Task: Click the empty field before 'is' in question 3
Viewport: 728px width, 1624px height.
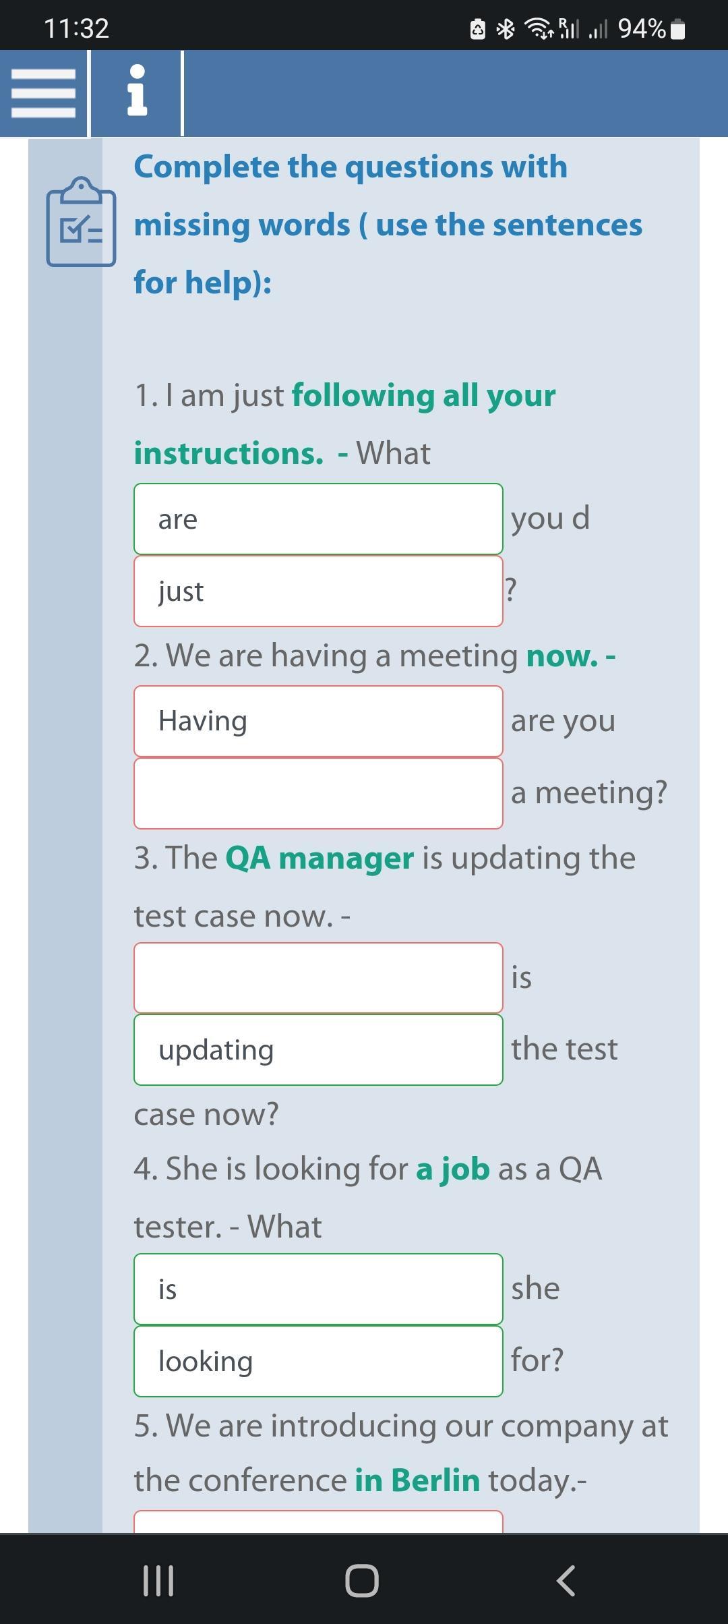Action: [318, 978]
